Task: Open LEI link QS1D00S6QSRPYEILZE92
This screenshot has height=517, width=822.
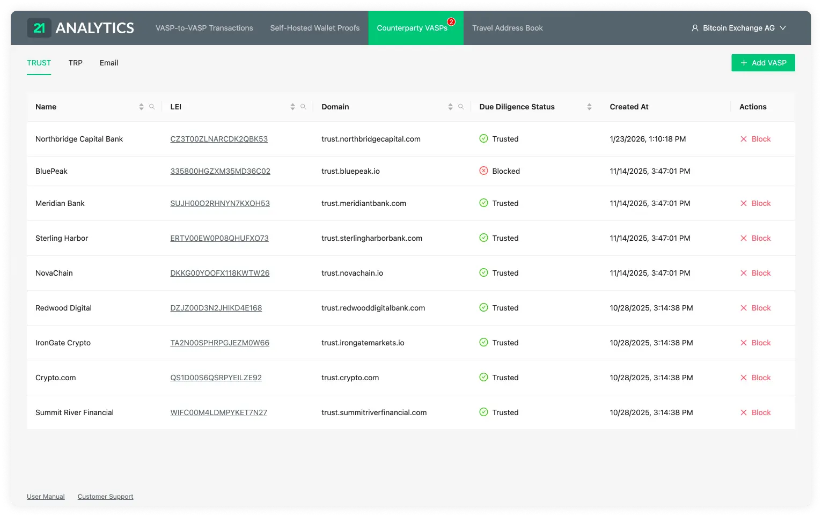Action: click(x=216, y=378)
